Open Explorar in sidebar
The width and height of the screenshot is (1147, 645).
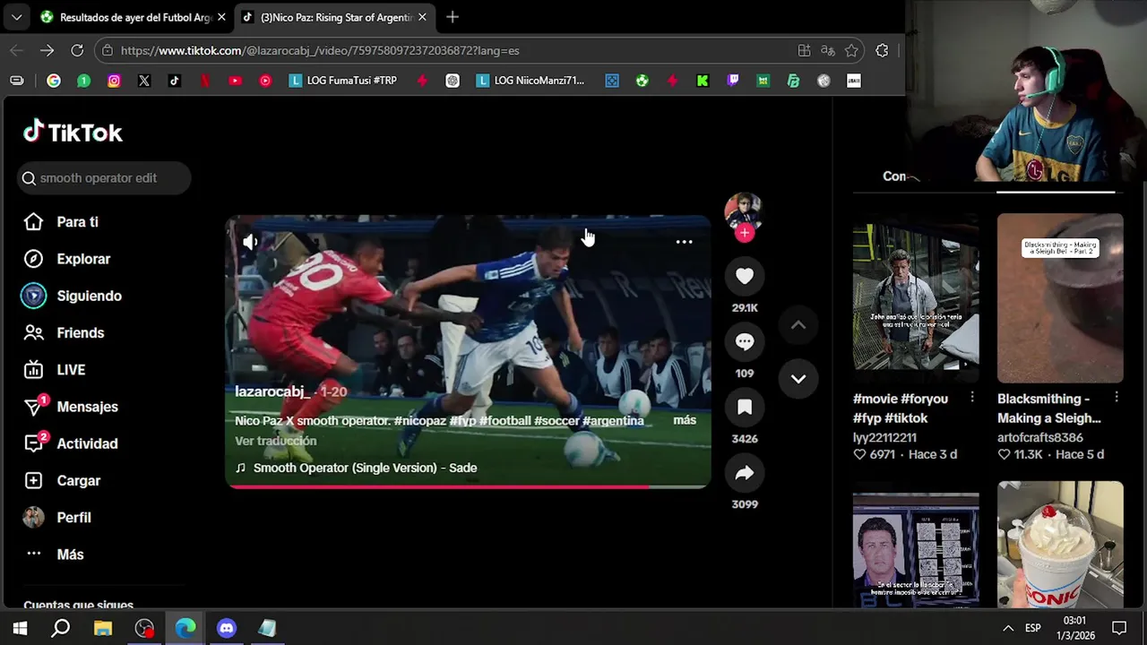[x=66, y=259]
